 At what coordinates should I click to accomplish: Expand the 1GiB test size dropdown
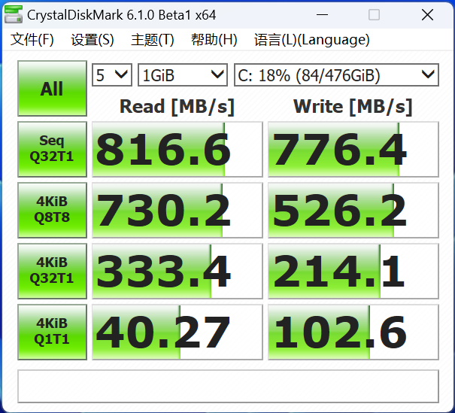(183, 74)
